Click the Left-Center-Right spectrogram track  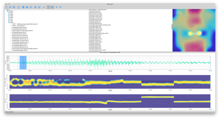tap(110, 82)
